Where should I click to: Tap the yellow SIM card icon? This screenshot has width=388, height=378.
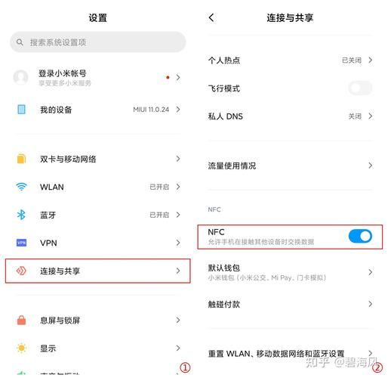[21, 159]
